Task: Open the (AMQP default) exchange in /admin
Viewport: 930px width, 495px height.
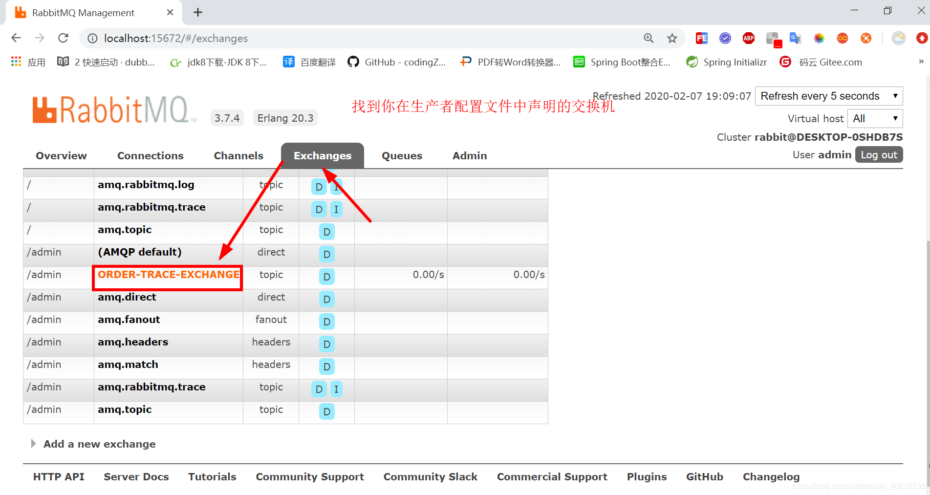Action: coord(140,252)
